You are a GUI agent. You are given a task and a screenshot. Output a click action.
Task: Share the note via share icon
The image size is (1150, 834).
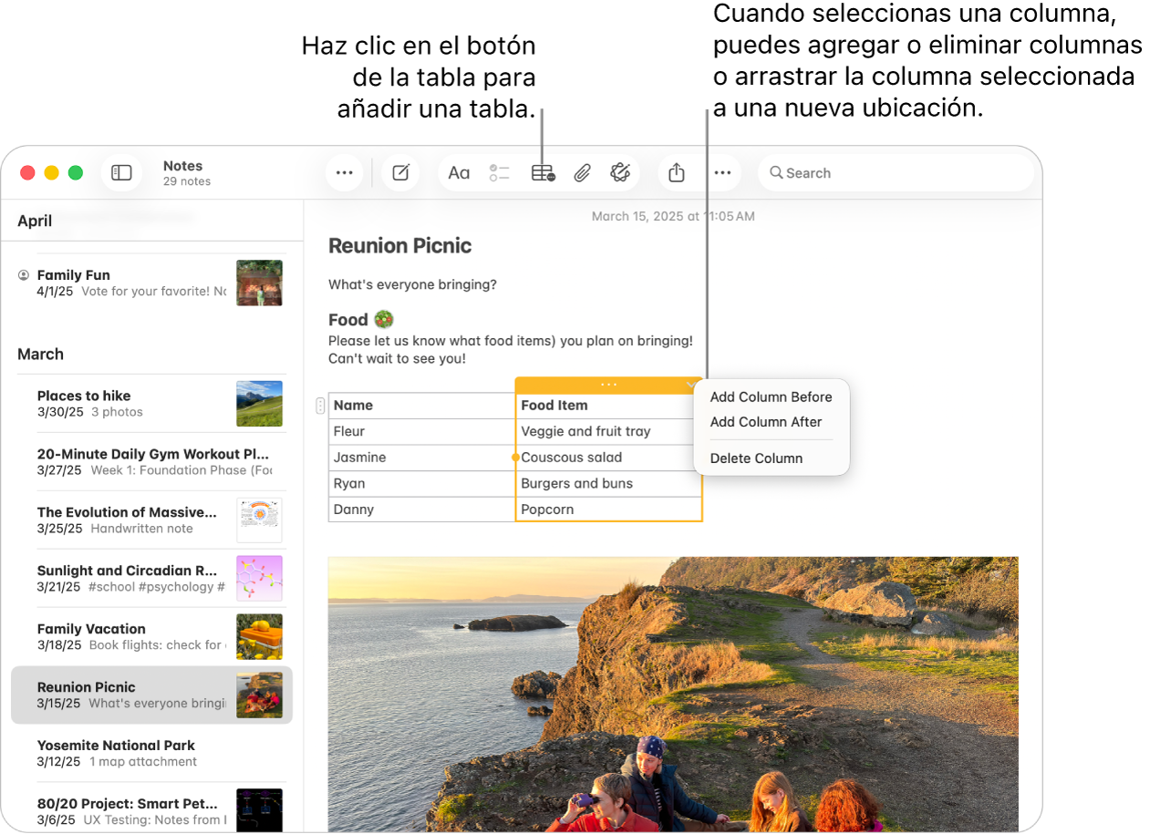pyautogui.click(x=676, y=172)
